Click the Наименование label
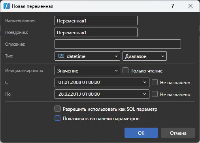200x143 pixels. pos(20,20)
